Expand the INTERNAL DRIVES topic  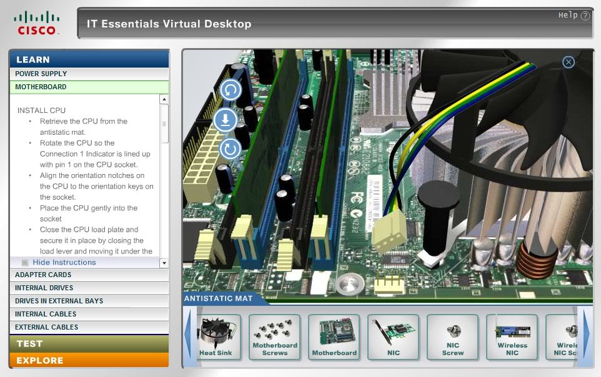click(89, 288)
